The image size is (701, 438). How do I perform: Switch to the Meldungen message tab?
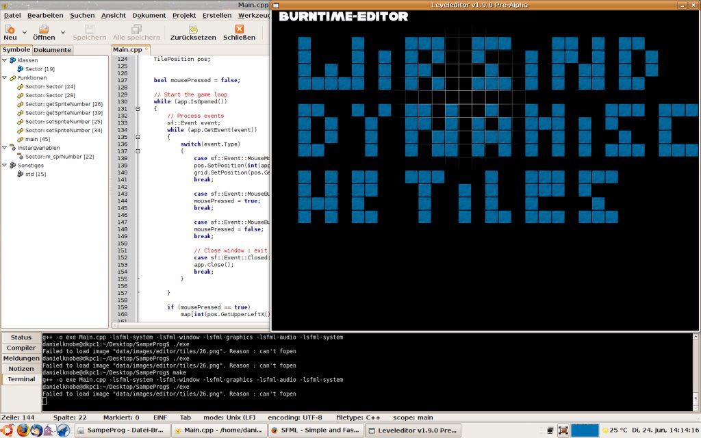[x=21, y=358]
